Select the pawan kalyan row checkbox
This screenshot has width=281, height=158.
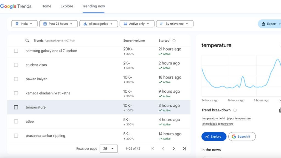pyautogui.click(x=16, y=79)
